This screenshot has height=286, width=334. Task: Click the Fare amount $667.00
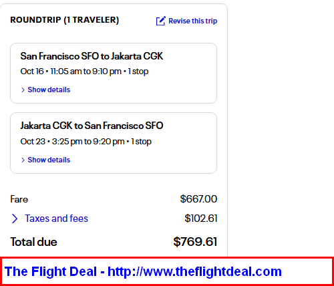198,199
